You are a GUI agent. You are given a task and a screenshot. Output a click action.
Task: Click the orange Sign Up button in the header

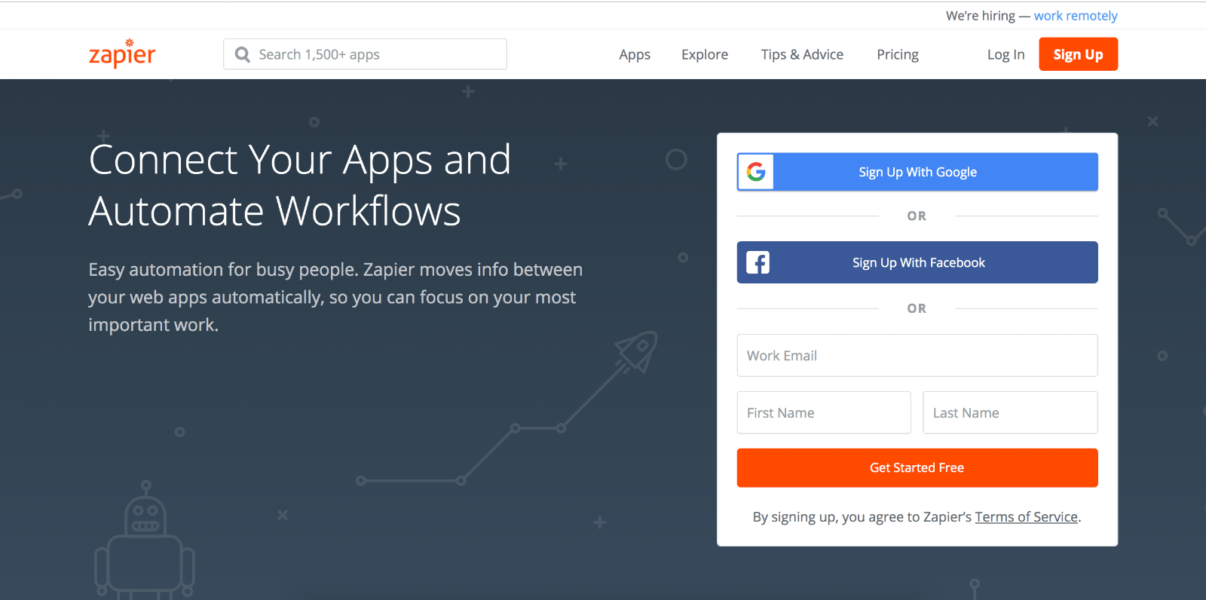click(x=1078, y=54)
